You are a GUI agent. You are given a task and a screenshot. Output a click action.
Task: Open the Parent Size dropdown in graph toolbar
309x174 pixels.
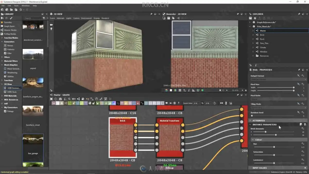coord(196,103)
